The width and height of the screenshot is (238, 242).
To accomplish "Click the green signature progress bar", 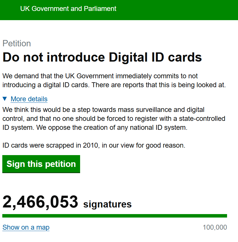I will (114, 216).
